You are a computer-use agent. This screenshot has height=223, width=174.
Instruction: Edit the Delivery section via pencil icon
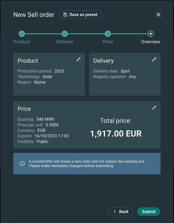[154, 59]
